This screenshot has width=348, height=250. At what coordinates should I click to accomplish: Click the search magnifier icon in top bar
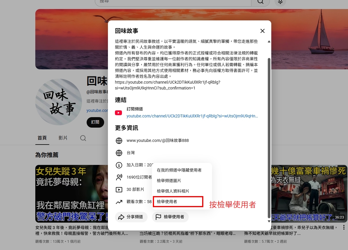click(260, 2)
